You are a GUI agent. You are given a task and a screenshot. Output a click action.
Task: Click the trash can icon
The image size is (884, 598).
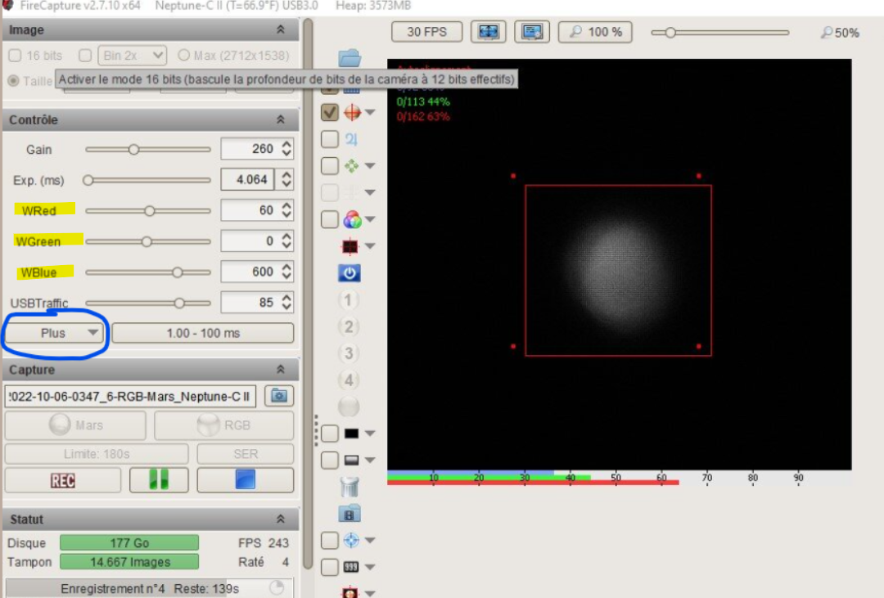pyautogui.click(x=350, y=487)
